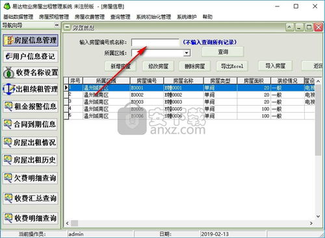Open 收费明细查询 in navigation panel
Screen dimensions: 325x238
coord(31,218)
